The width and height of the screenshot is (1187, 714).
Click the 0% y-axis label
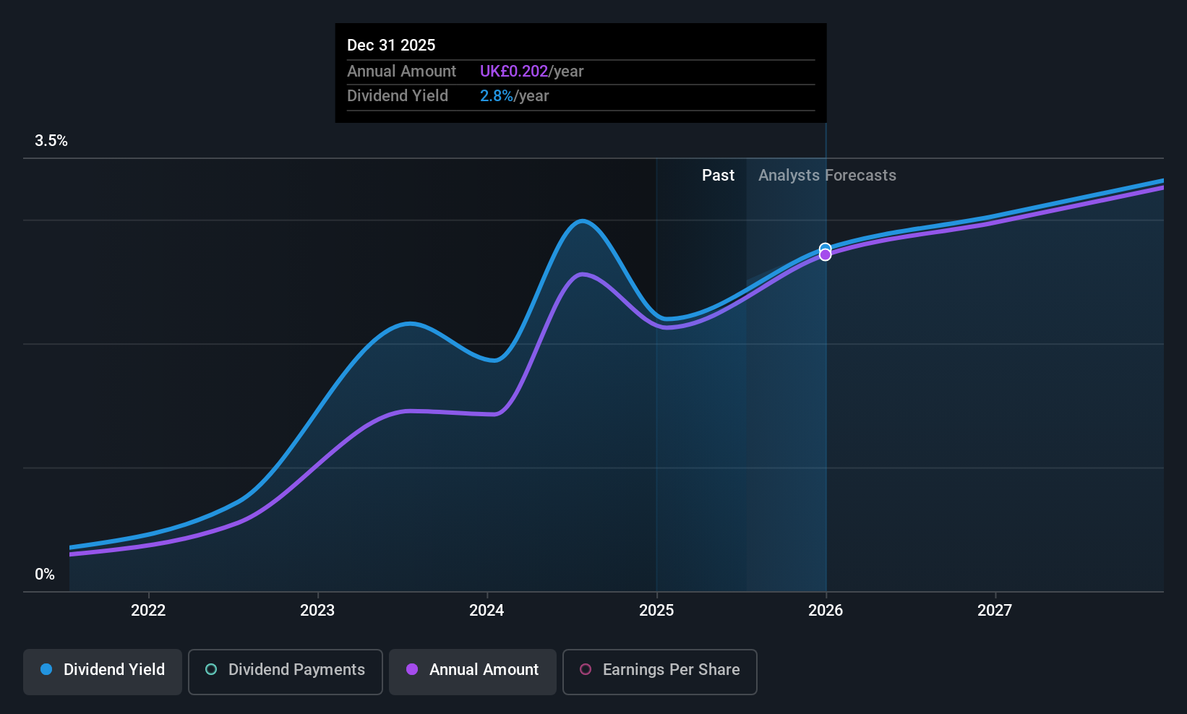point(45,575)
